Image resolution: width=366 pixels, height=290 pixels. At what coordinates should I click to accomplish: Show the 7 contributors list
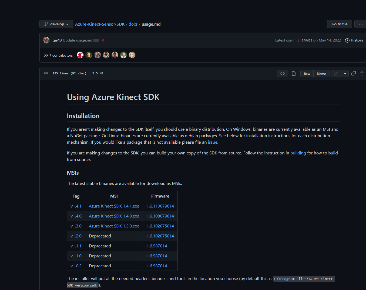pyautogui.click(x=58, y=55)
